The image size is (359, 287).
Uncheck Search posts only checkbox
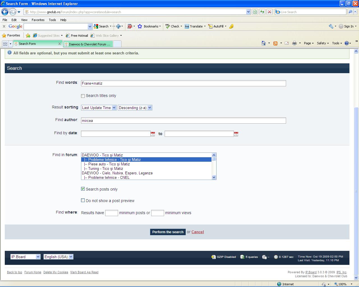tap(83, 189)
